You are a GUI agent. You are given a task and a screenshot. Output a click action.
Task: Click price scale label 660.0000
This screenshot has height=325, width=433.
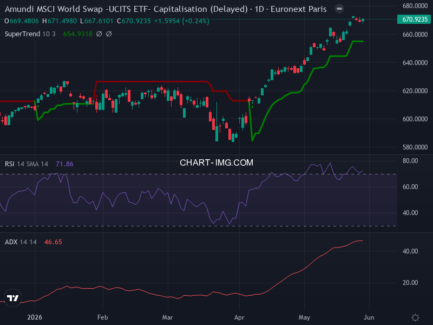tap(415, 35)
